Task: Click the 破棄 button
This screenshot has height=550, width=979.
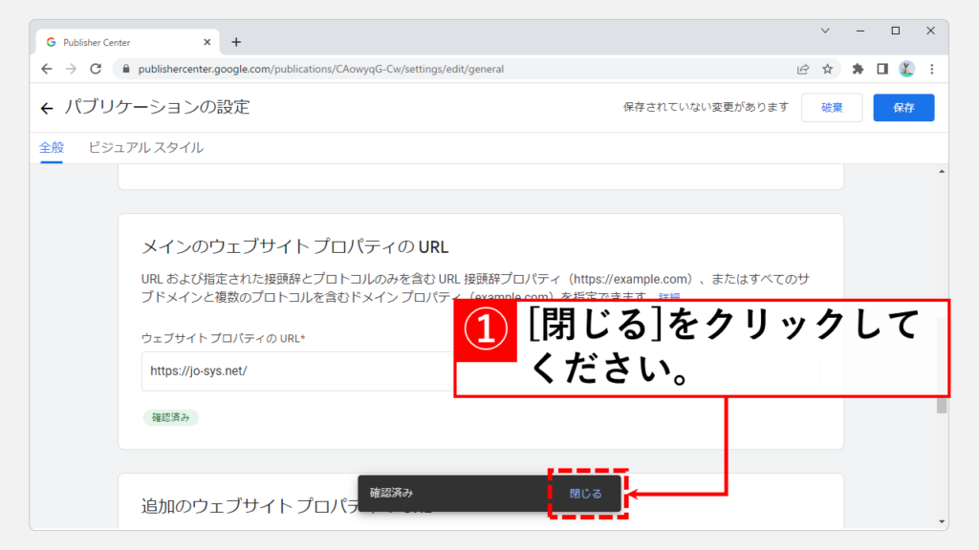Action: pos(832,108)
